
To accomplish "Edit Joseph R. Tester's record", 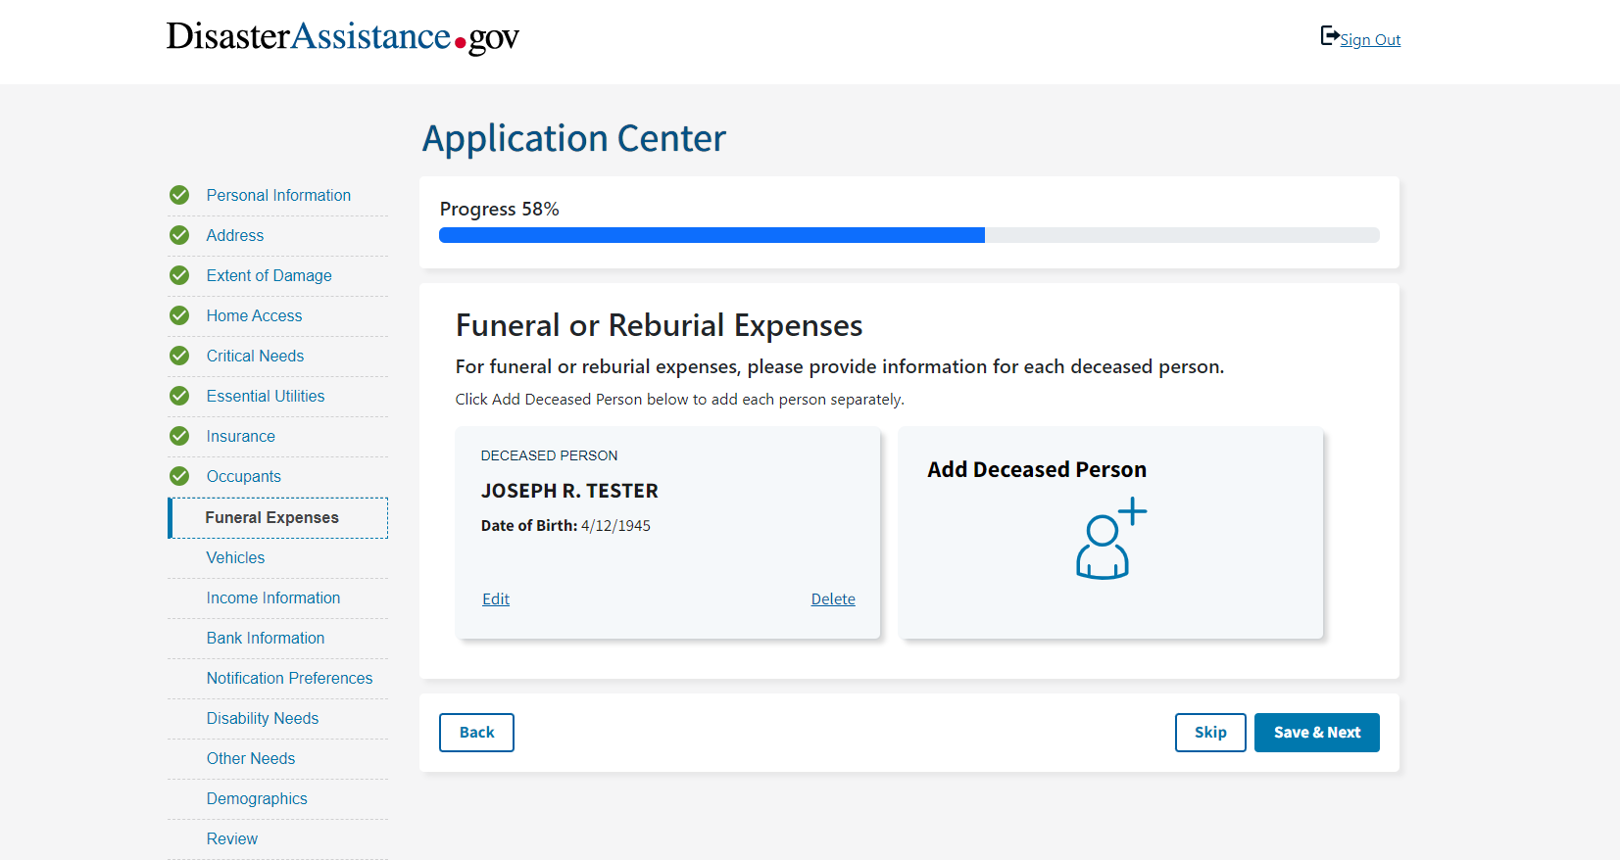I will pyautogui.click(x=496, y=598).
